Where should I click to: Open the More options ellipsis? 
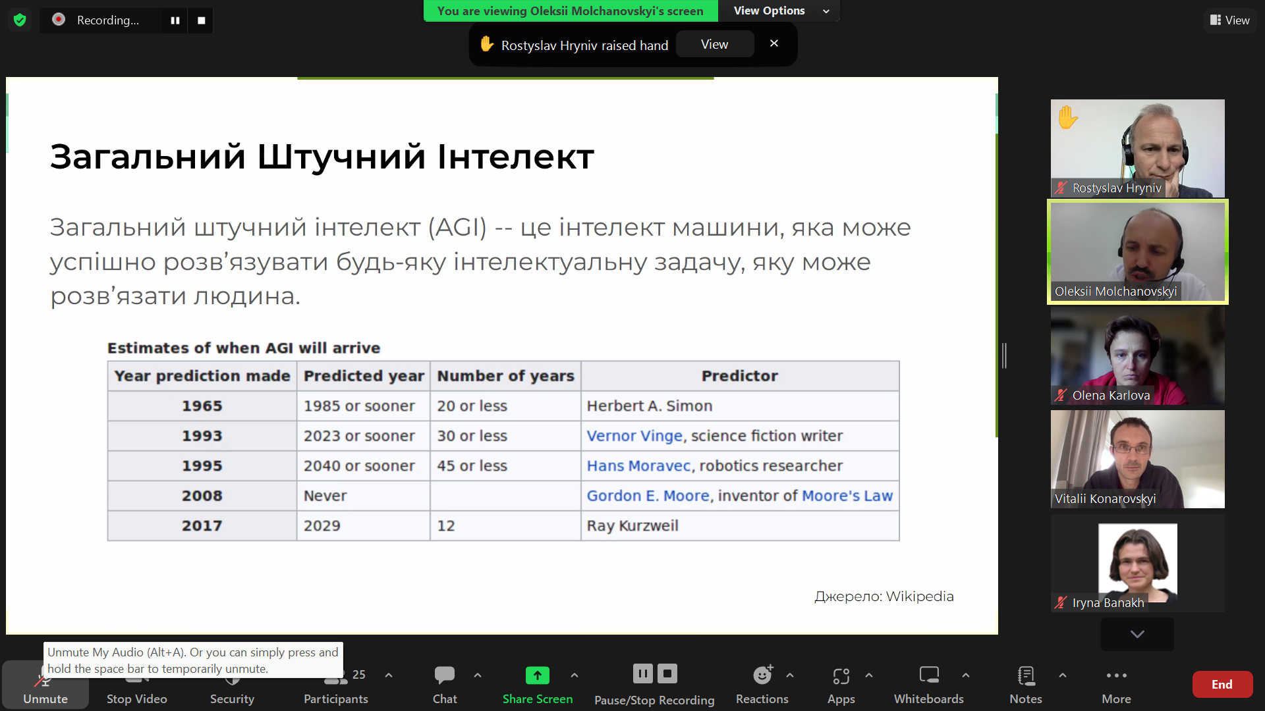[x=1116, y=675]
